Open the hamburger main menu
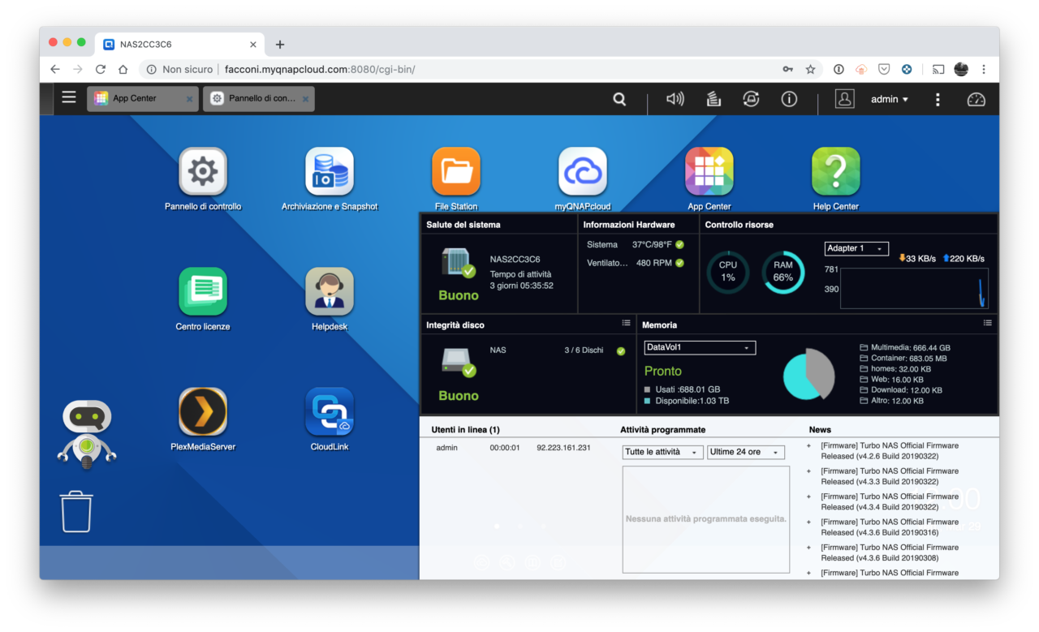This screenshot has width=1039, height=632. point(68,97)
